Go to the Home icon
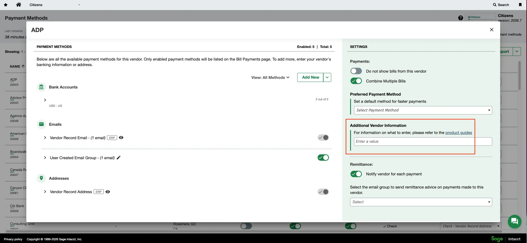 (x=19, y=5)
